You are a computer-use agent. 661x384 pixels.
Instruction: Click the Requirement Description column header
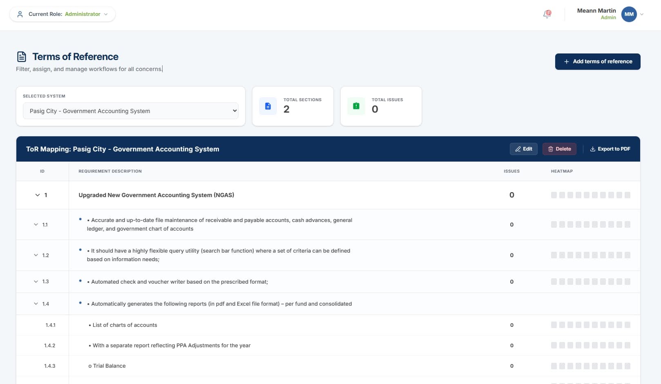point(110,171)
